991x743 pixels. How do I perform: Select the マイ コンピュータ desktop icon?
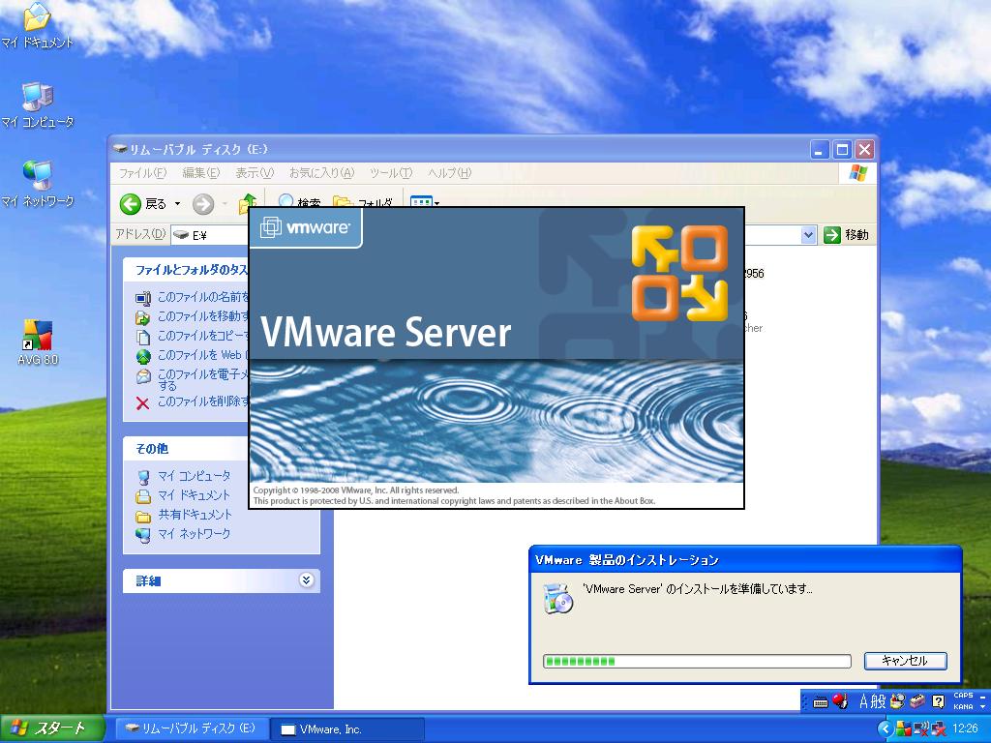click(x=38, y=104)
